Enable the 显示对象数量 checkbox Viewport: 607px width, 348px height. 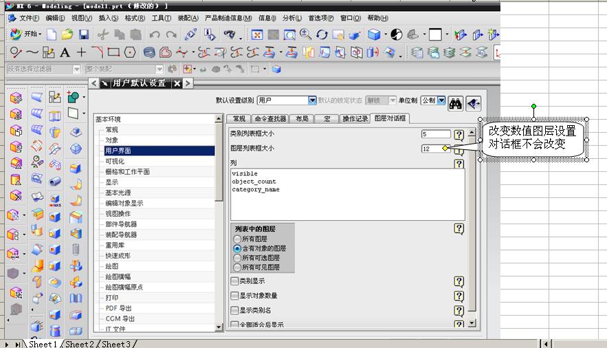pyautogui.click(x=234, y=296)
